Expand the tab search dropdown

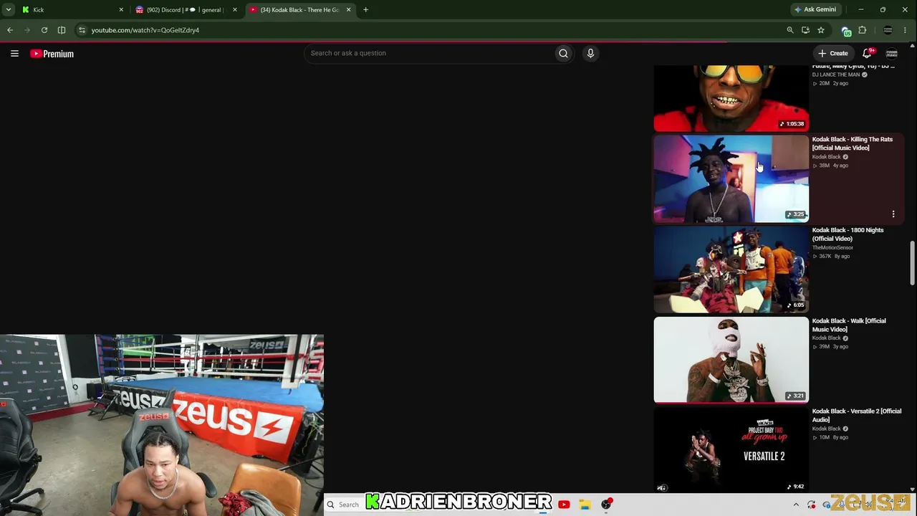click(9, 10)
